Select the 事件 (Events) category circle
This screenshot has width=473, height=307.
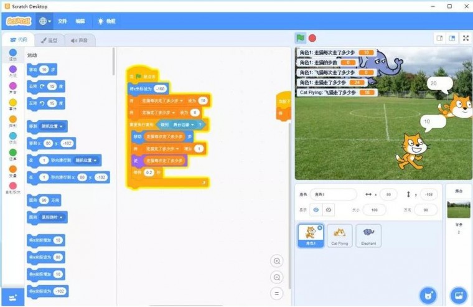(x=12, y=103)
